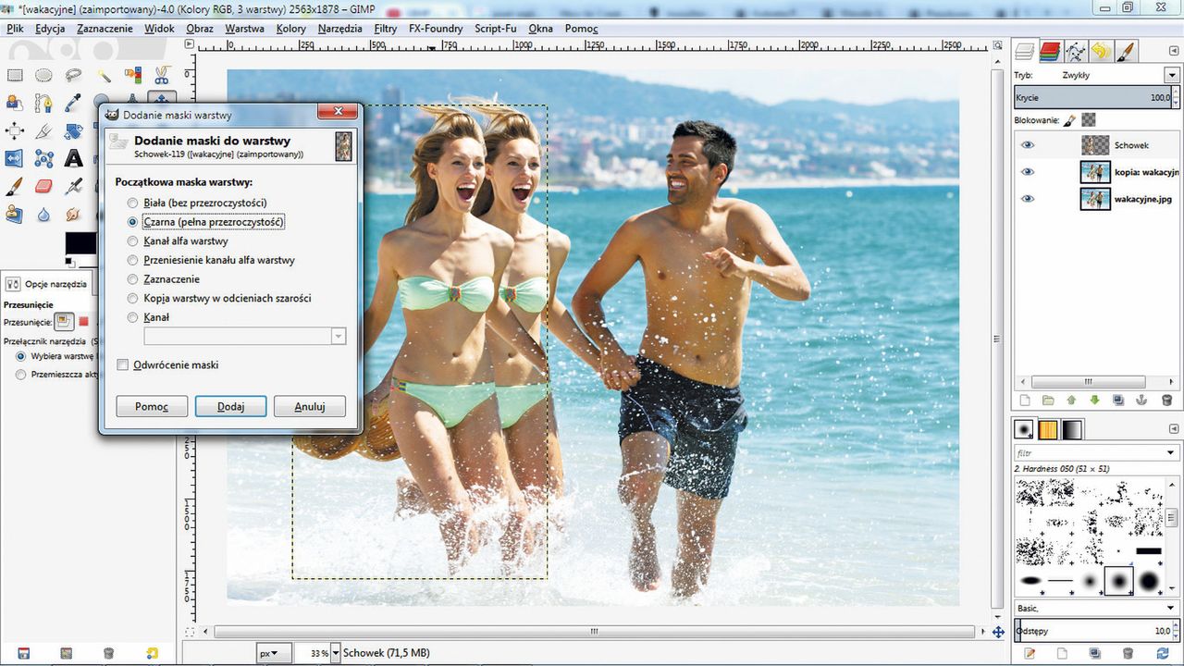Open the Kanał channel combo box
The height and width of the screenshot is (666, 1184).
(x=244, y=337)
